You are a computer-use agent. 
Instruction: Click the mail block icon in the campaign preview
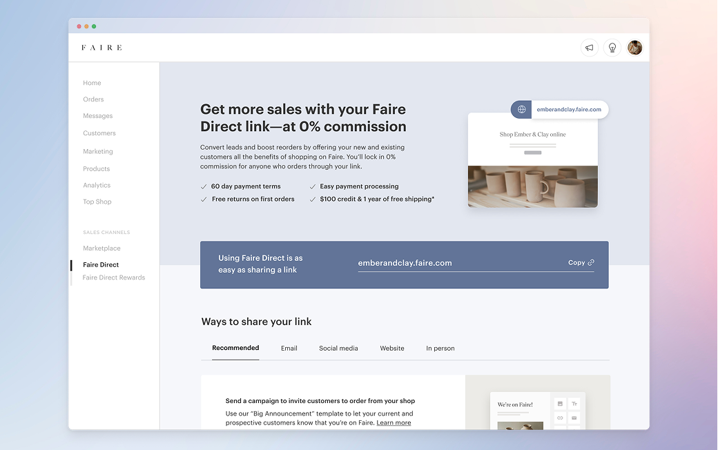point(574,418)
